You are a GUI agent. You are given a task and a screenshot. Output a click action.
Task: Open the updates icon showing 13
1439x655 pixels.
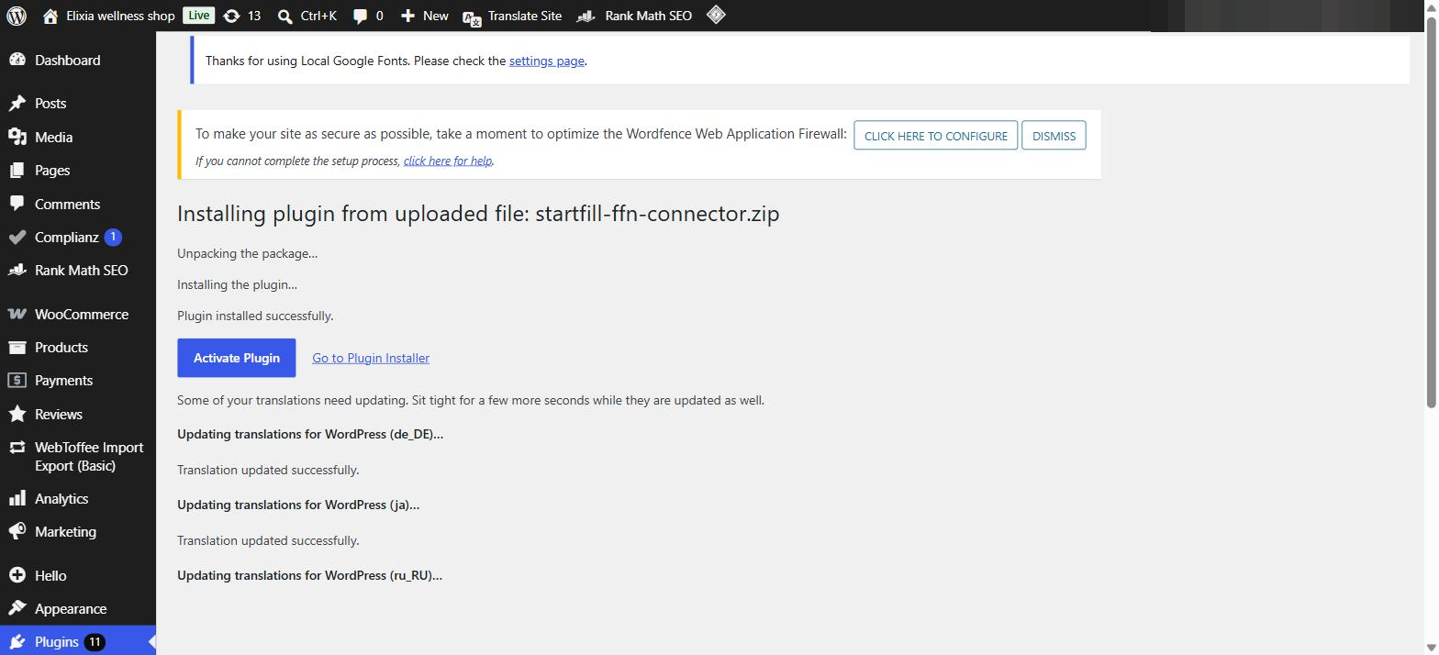(231, 16)
